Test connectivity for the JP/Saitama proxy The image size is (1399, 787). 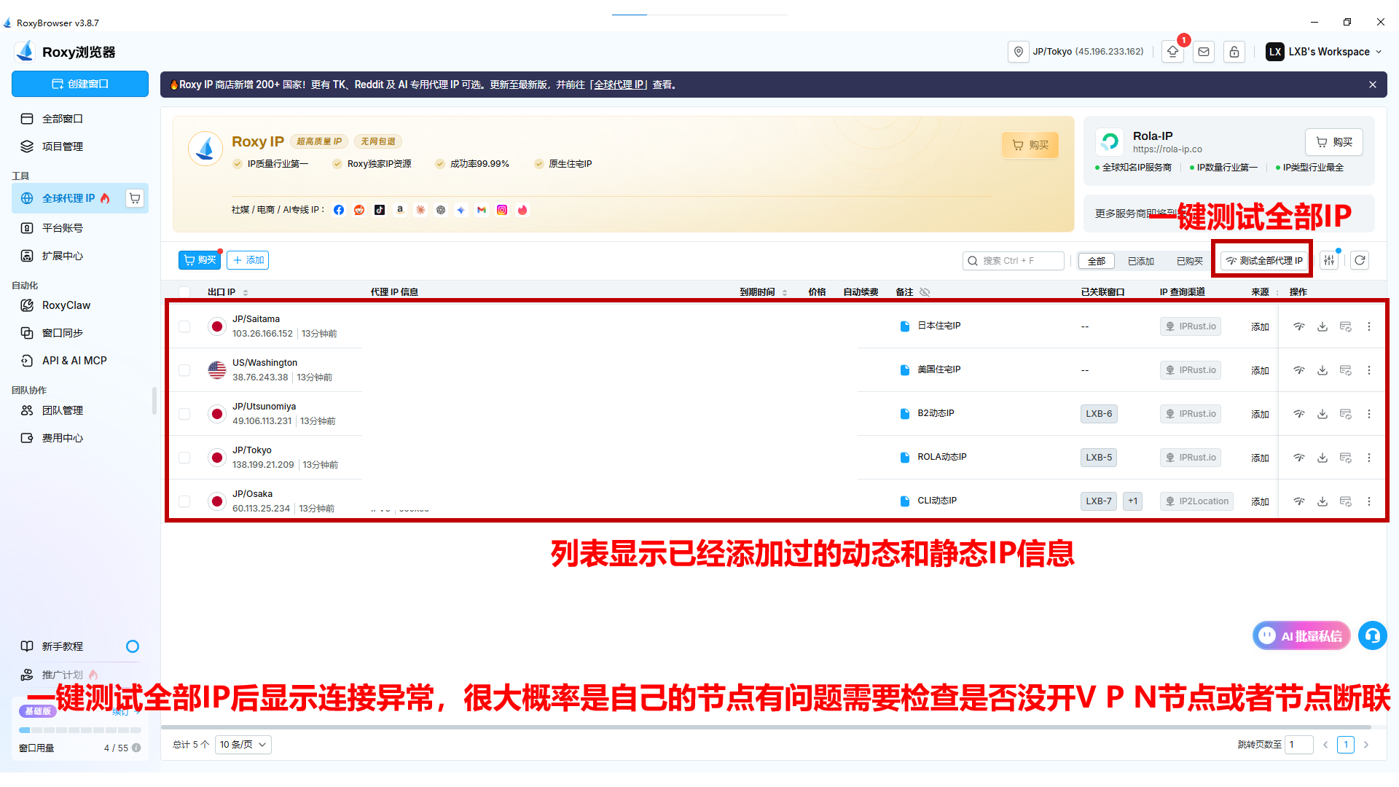pos(1299,326)
